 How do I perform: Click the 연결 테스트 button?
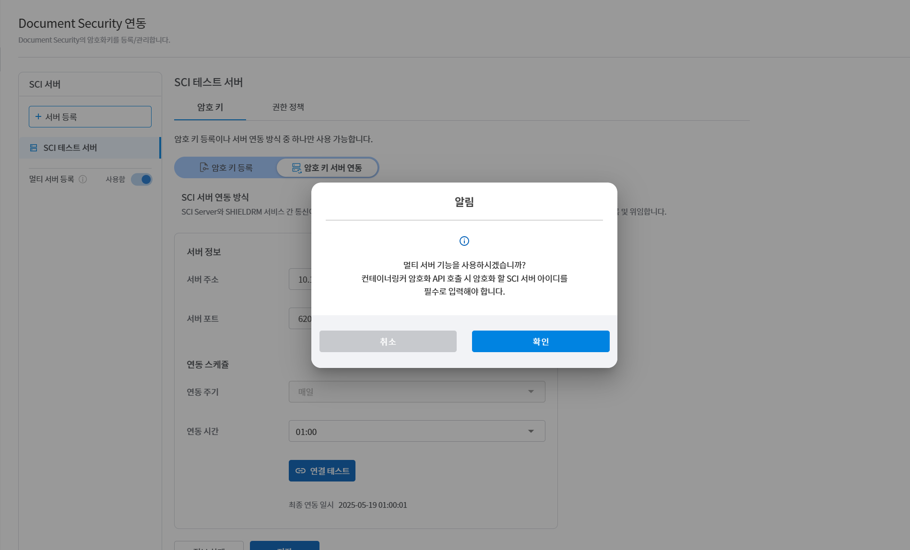click(322, 470)
